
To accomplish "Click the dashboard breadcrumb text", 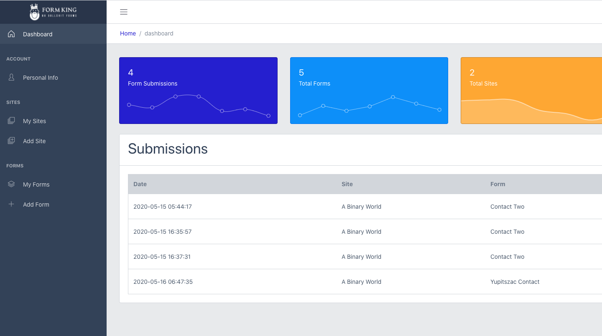I will point(159,33).
